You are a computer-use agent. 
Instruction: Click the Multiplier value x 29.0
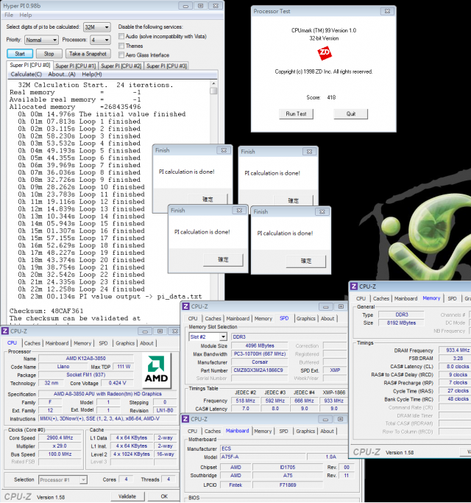(x=60, y=446)
